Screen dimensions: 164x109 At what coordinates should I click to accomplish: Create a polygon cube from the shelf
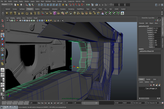pos(11,13)
